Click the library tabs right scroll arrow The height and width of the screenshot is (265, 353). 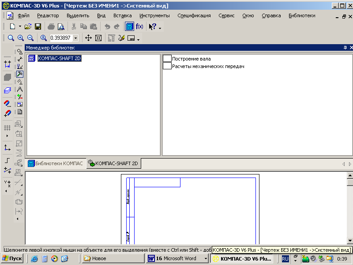[350, 164]
